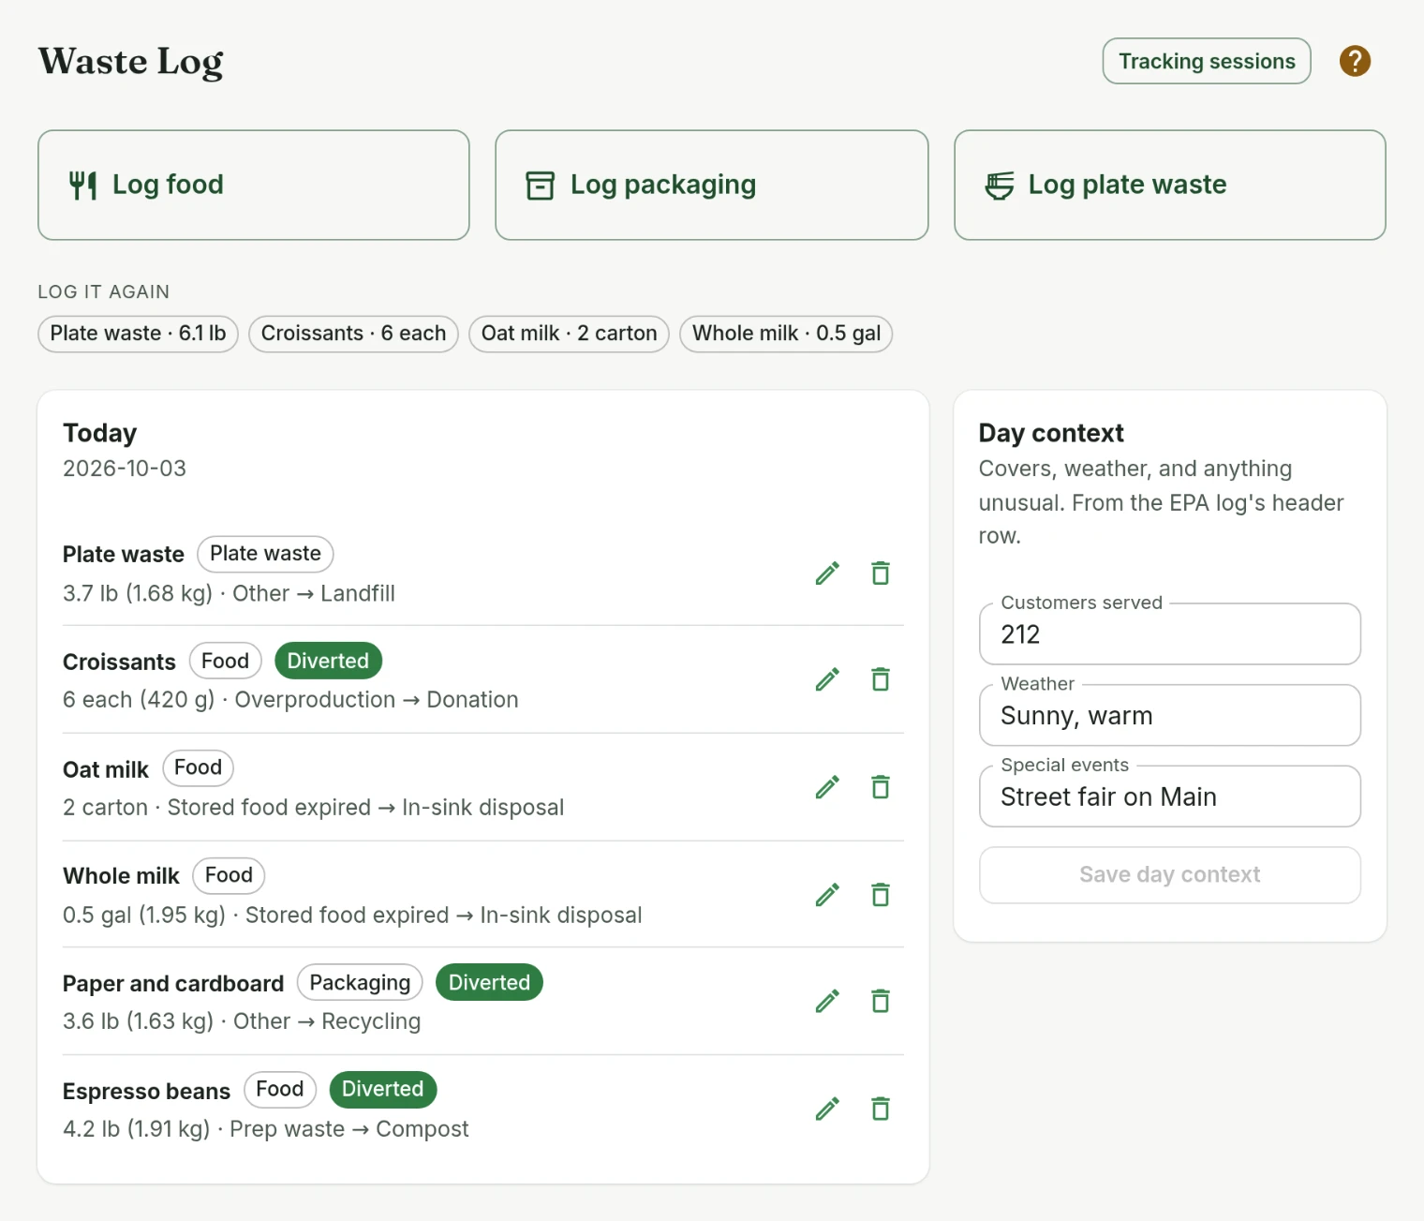Re-log Whole milk 0.5 gal chip
Viewport: 1424px width, 1221px height.
(786, 334)
